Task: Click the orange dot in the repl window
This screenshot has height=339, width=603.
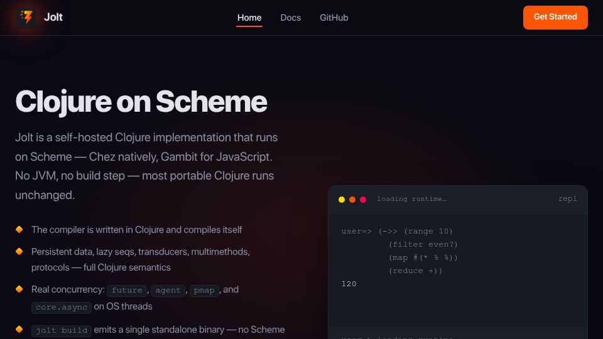Action: click(x=352, y=200)
